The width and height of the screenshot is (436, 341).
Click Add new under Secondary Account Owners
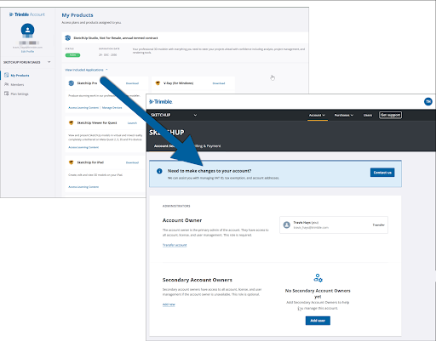(x=169, y=304)
